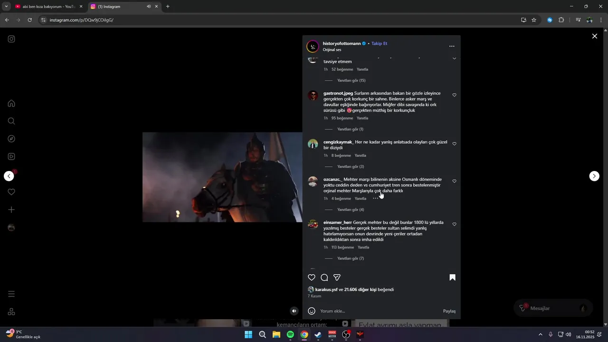Expand 'Yanıtları gör (7)' replies
The height and width of the screenshot is (342, 608).
tap(351, 258)
